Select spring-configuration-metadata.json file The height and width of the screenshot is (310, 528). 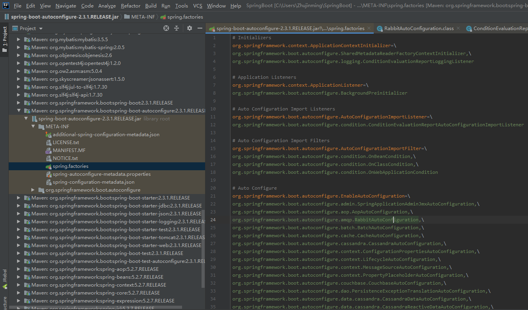(94, 182)
